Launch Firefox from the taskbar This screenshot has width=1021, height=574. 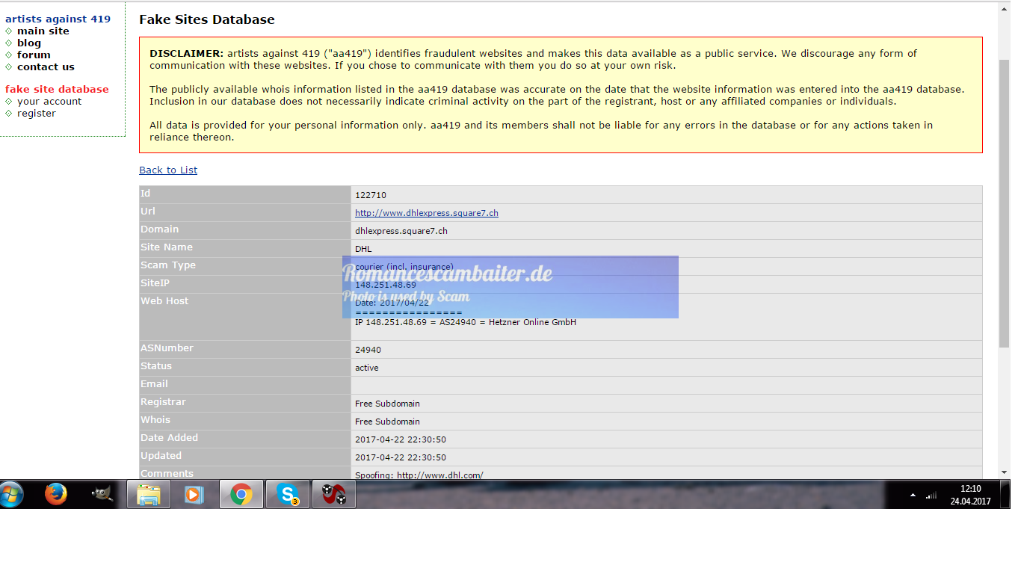56,494
